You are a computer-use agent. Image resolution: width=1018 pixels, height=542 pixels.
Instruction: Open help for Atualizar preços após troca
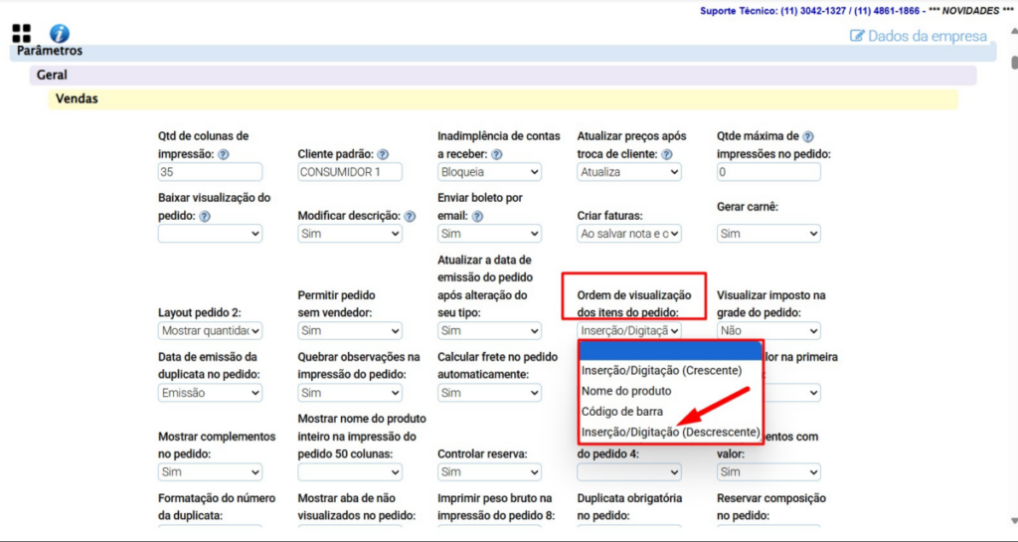click(666, 154)
